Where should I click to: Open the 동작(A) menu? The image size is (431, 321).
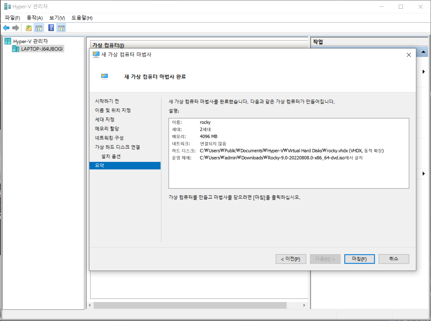35,18
